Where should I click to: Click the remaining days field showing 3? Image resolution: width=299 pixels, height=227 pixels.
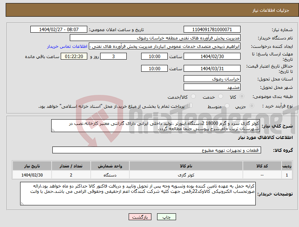[x=113, y=56]
